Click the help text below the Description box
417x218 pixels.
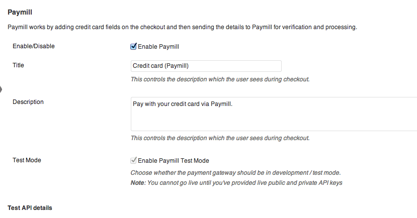(220, 138)
